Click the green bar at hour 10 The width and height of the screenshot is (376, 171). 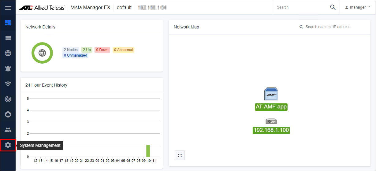(x=148, y=151)
